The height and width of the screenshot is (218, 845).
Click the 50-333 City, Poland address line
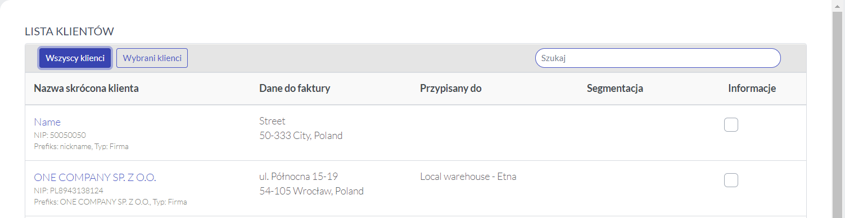click(x=301, y=136)
